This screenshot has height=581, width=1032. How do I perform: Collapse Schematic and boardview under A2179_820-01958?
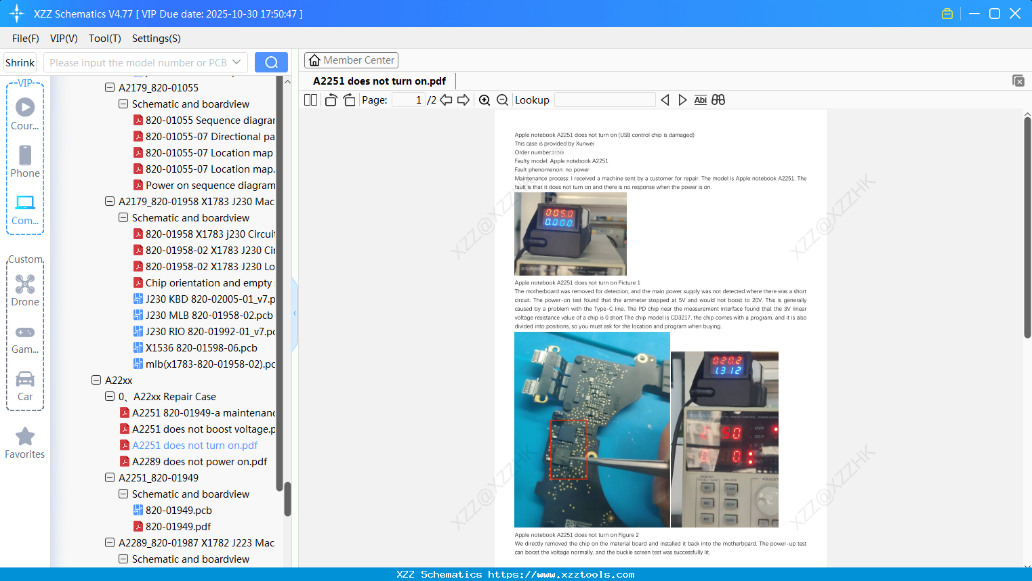tap(123, 217)
